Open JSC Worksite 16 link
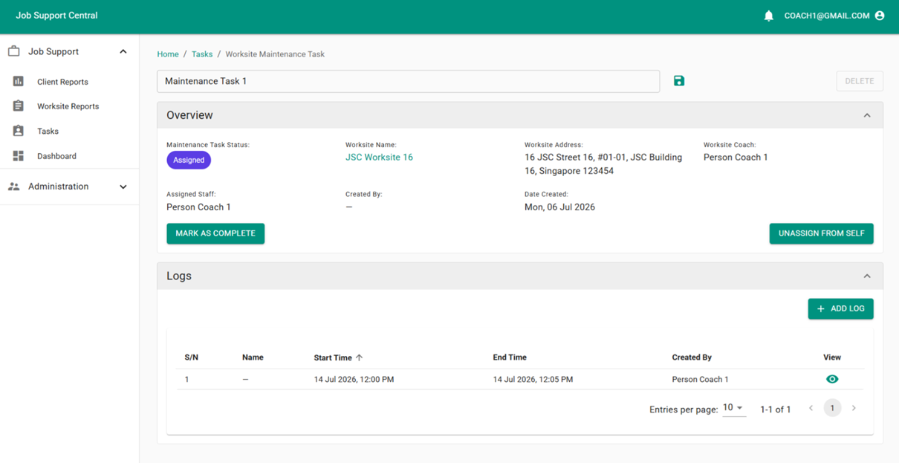This screenshot has height=463, width=899. (379, 158)
